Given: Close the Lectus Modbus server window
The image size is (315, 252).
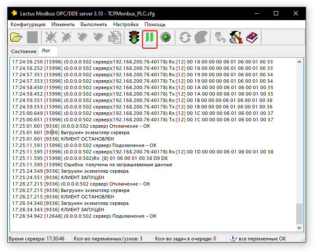Looking at the screenshot, I should pos(296,13).
